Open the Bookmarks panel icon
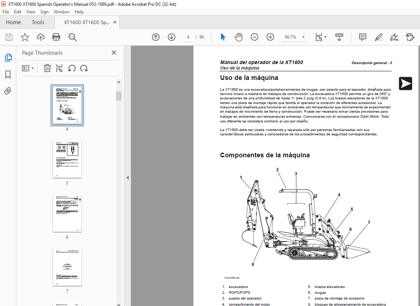Image resolution: width=420 pixels, height=306 pixels. point(8,75)
